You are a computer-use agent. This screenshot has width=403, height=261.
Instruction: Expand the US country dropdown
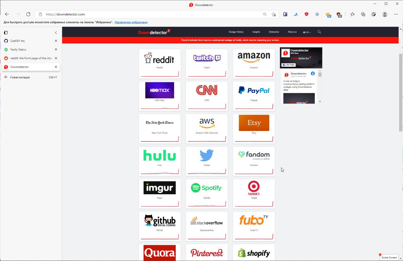pyautogui.click(x=307, y=32)
